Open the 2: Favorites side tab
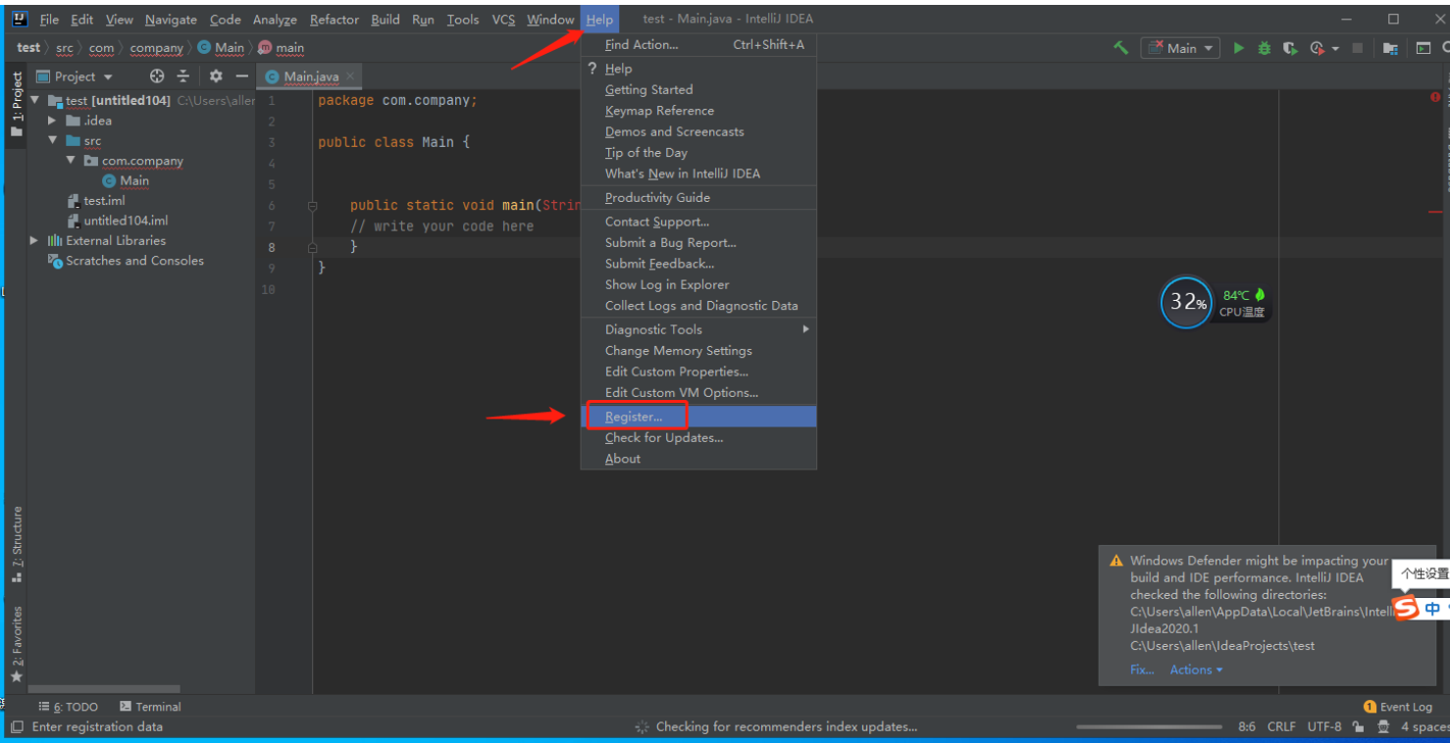 click(16, 644)
